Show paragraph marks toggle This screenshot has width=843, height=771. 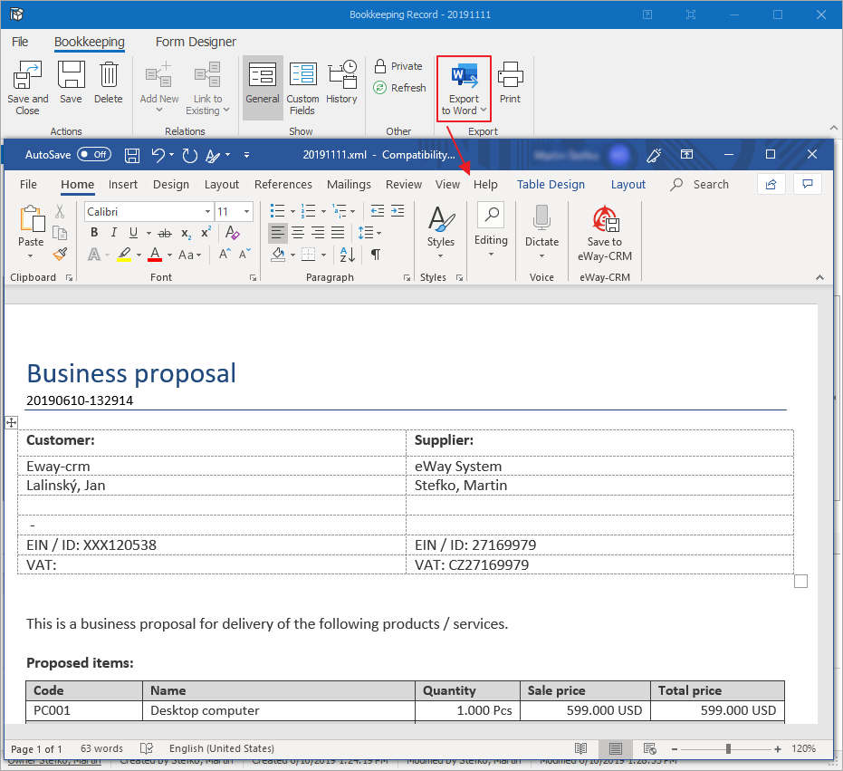point(376,254)
